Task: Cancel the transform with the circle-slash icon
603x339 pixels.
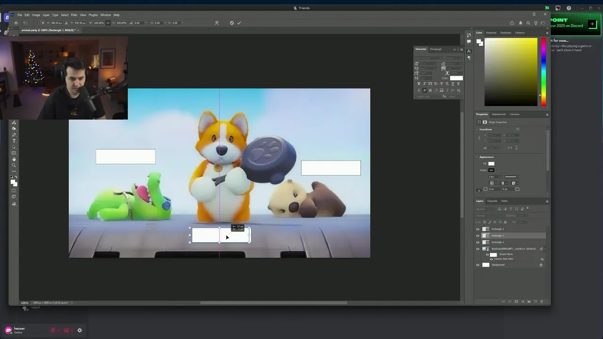Action: pos(232,23)
